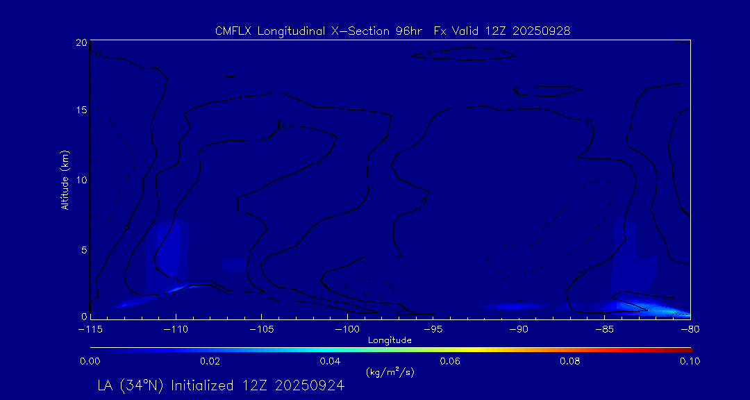Click the 0.04 colorbar value label
750x400 pixels.
click(x=330, y=361)
